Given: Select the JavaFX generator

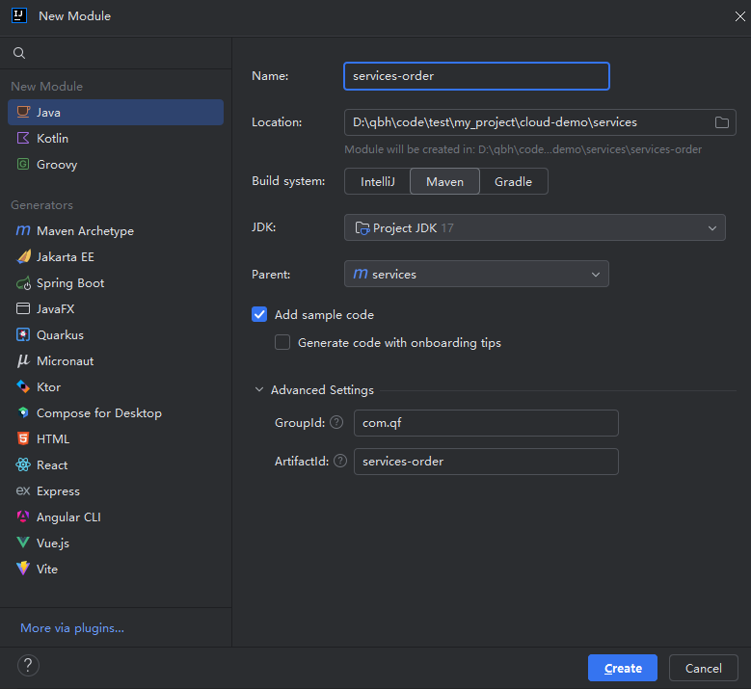Looking at the screenshot, I should tap(116, 308).
